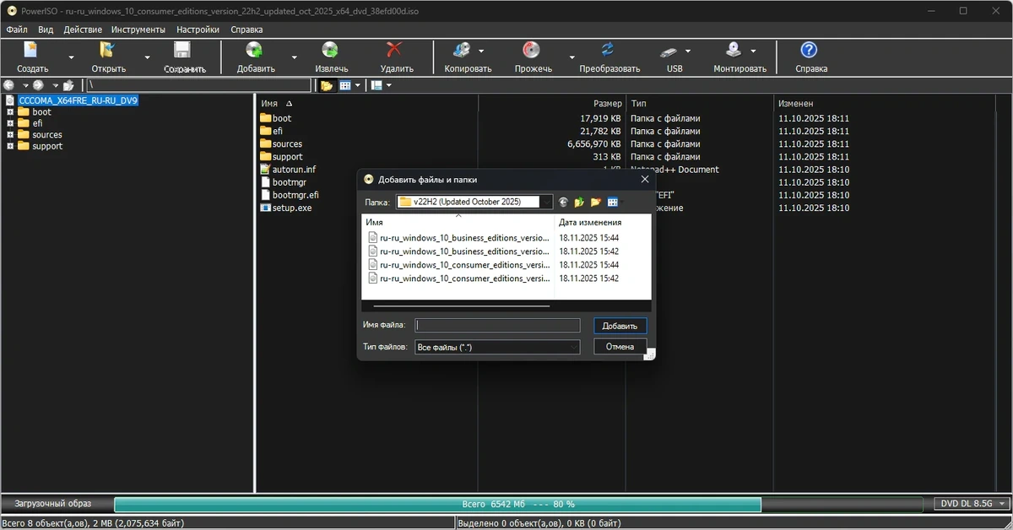Click the path address field showing backslash

pyautogui.click(x=198, y=85)
